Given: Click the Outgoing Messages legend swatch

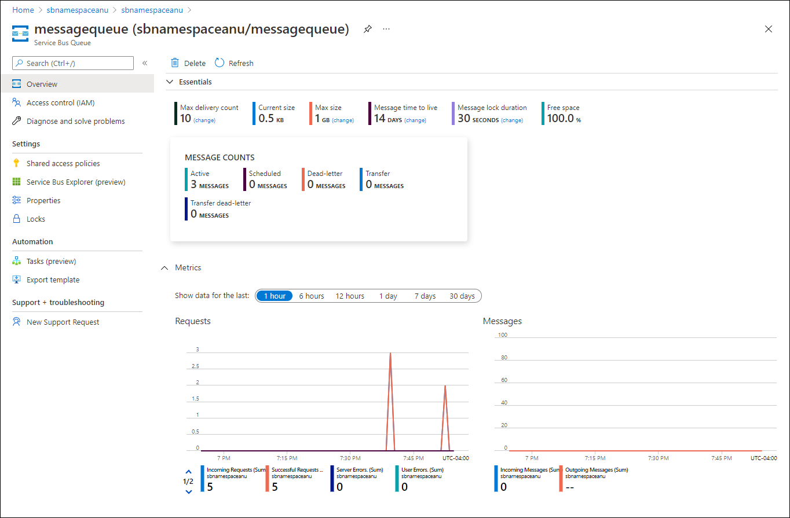Looking at the screenshot, I should (561, 479).
